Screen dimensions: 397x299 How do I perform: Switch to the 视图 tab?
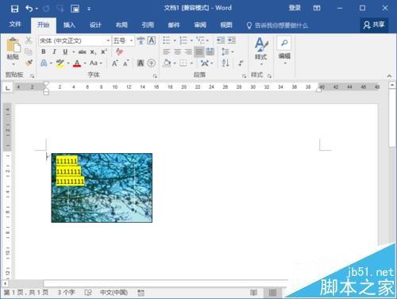click(x=226, y=25)
